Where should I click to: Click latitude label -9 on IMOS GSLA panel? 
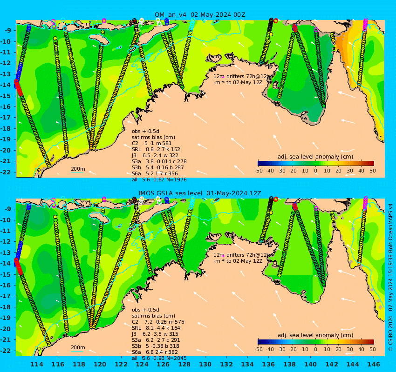[7, 209]
